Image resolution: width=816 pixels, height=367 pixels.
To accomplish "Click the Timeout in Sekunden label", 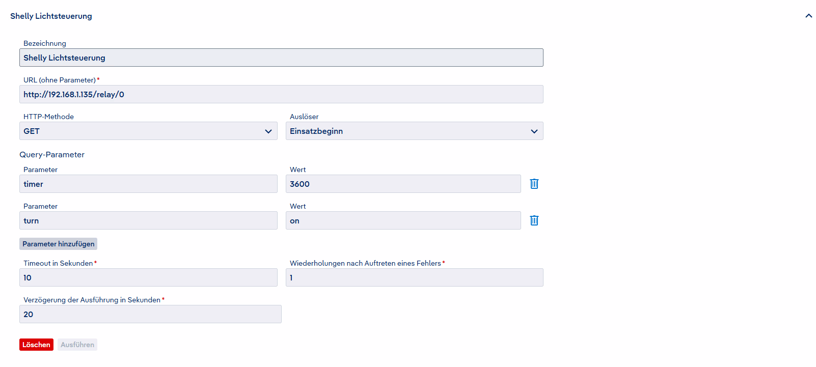I will click(x=58, y=263).
